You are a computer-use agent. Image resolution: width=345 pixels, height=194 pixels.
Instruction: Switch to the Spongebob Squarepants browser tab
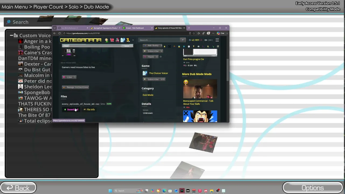coord(105,28)
